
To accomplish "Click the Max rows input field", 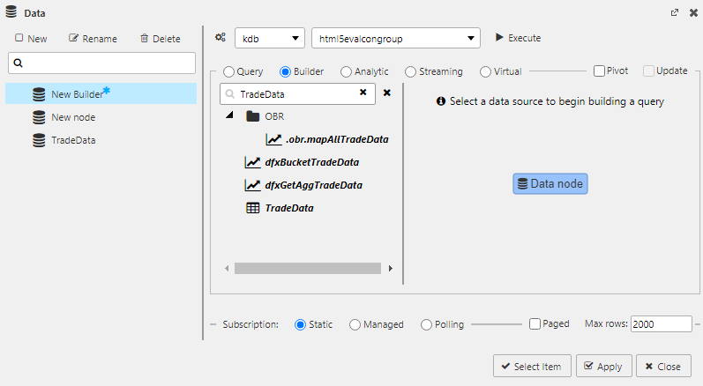I will tap(661, 324).
